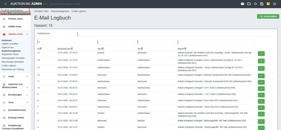Focus the Betreff filter field
Image resolution: width=281 pixels, height=130 pixels.
(216, 42)
